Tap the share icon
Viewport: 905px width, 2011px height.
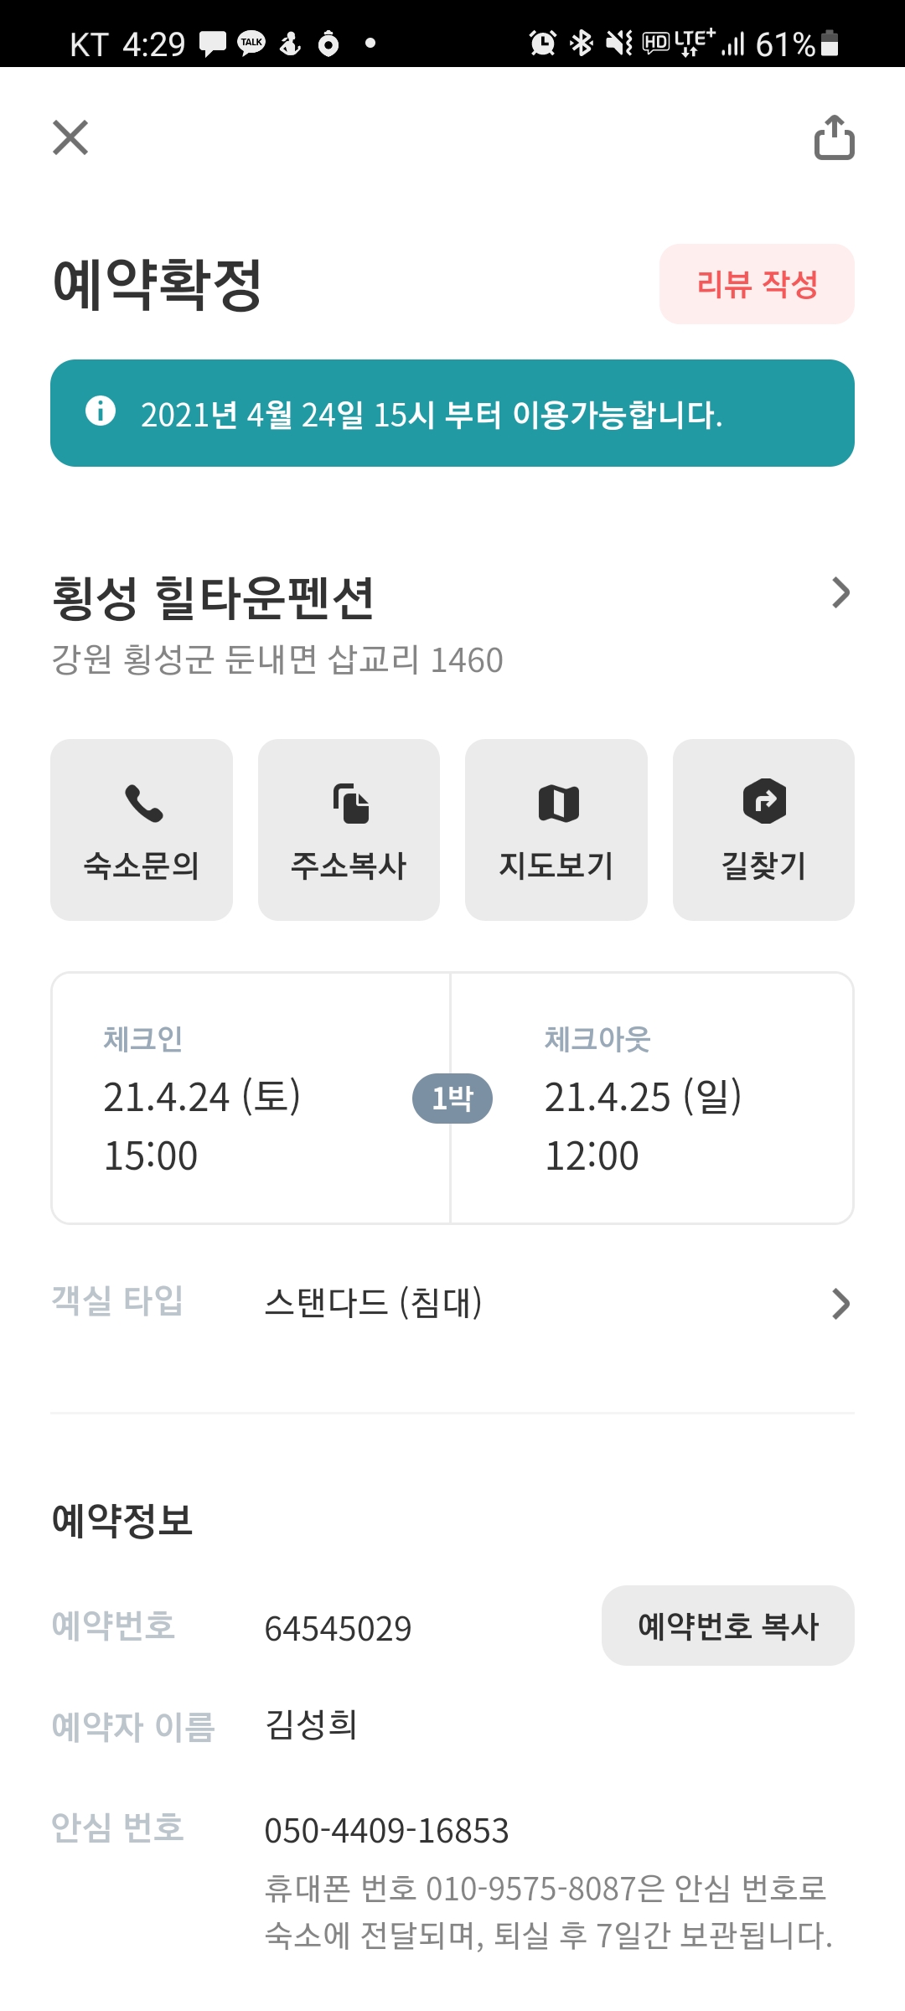834,137
